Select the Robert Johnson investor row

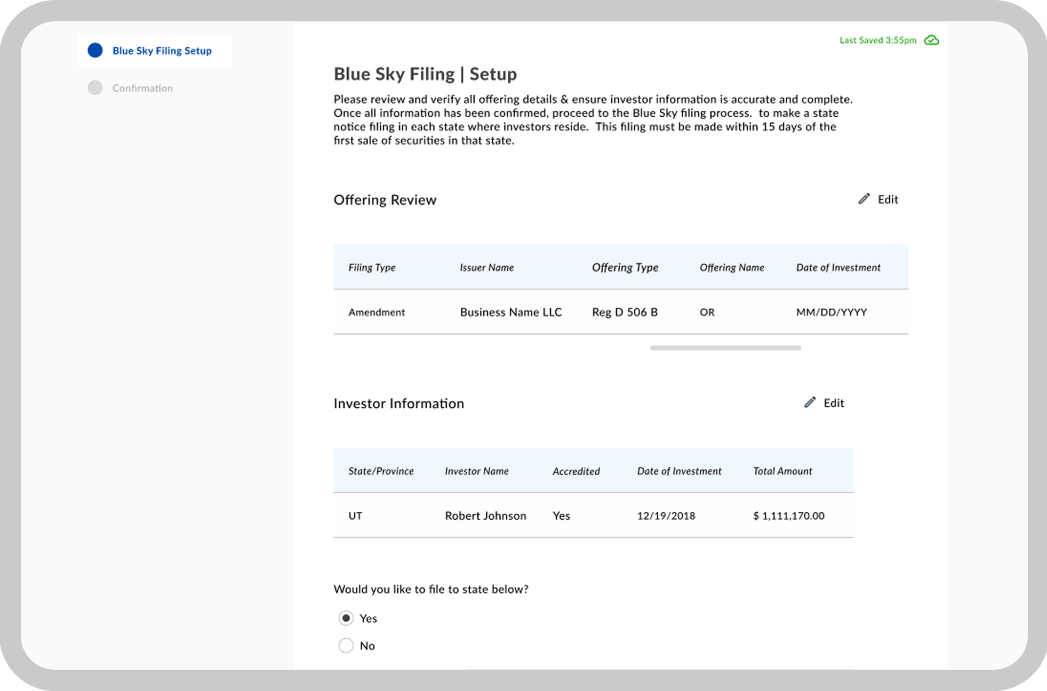485,516
